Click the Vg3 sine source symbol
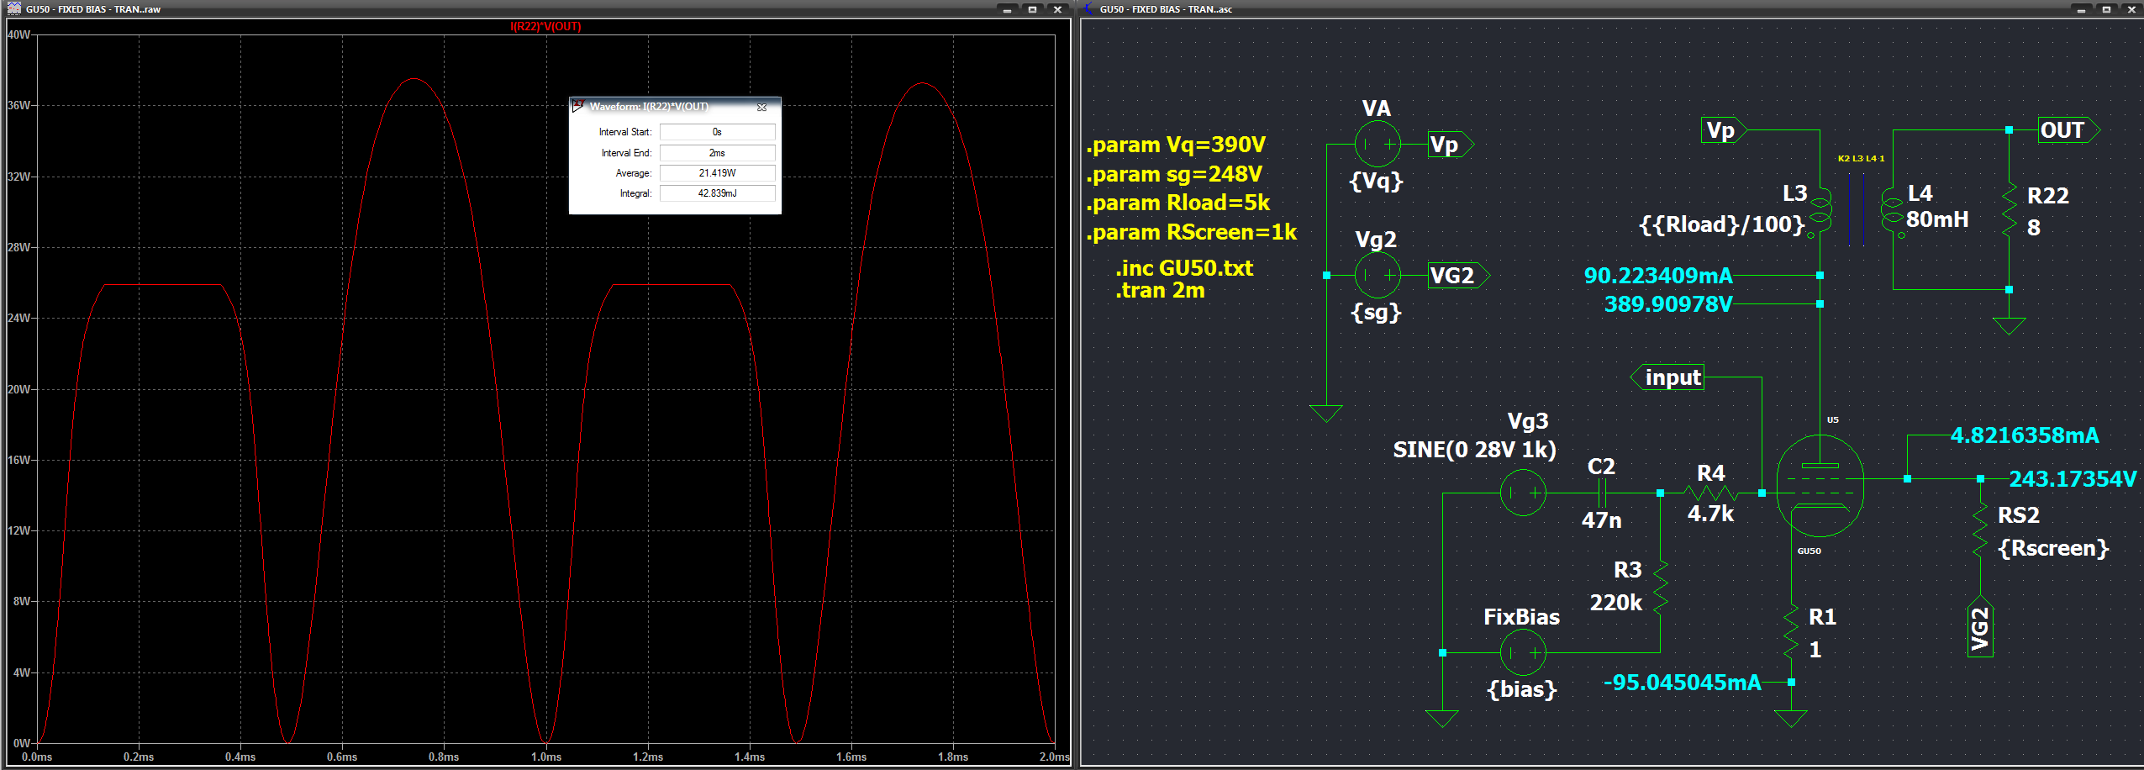 tap(1523, 493)
